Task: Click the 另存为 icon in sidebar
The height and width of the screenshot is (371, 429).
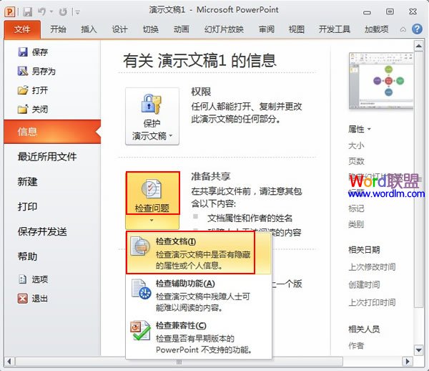Action: coord(23,71)
